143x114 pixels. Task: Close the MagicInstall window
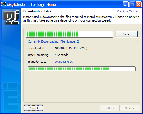pyautogui.click(x=139, y=4)
